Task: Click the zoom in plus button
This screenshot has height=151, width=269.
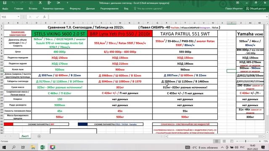Action: coord(260,141)
